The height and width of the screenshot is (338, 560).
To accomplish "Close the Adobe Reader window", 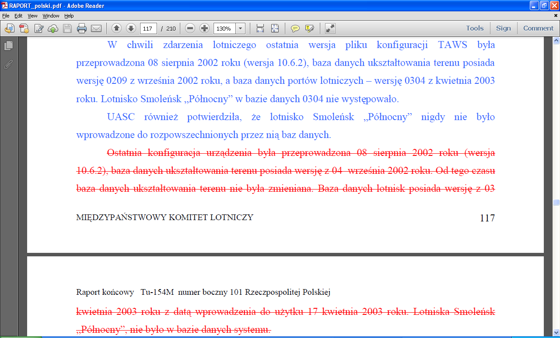I will click(x=554, y=6).
